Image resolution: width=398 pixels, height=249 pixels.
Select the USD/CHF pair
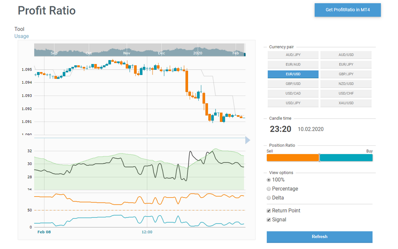(346, 93)
